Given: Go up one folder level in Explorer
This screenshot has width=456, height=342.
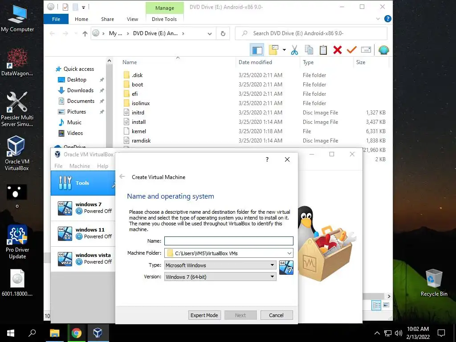Looking at the screenshot, I should pyautogui.click(x=85, y=33).
